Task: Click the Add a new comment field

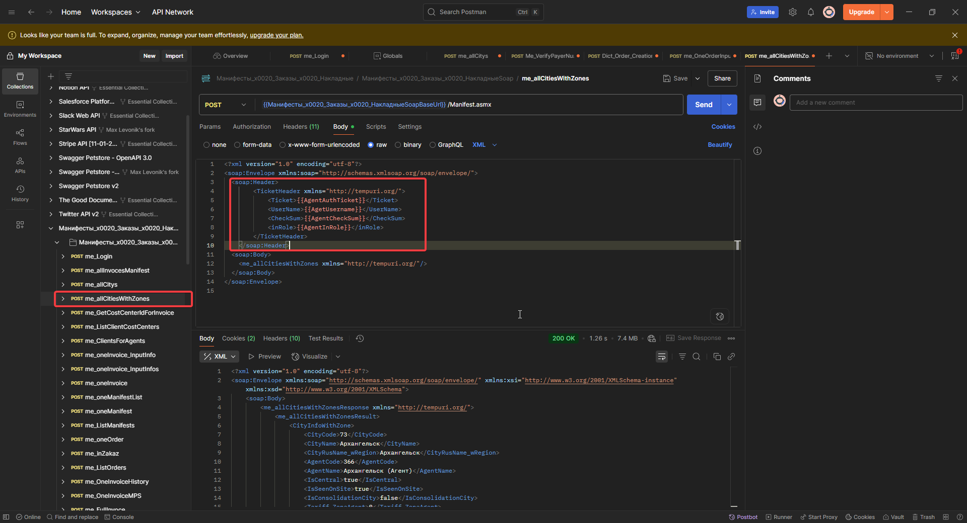Action: [876, 103]
